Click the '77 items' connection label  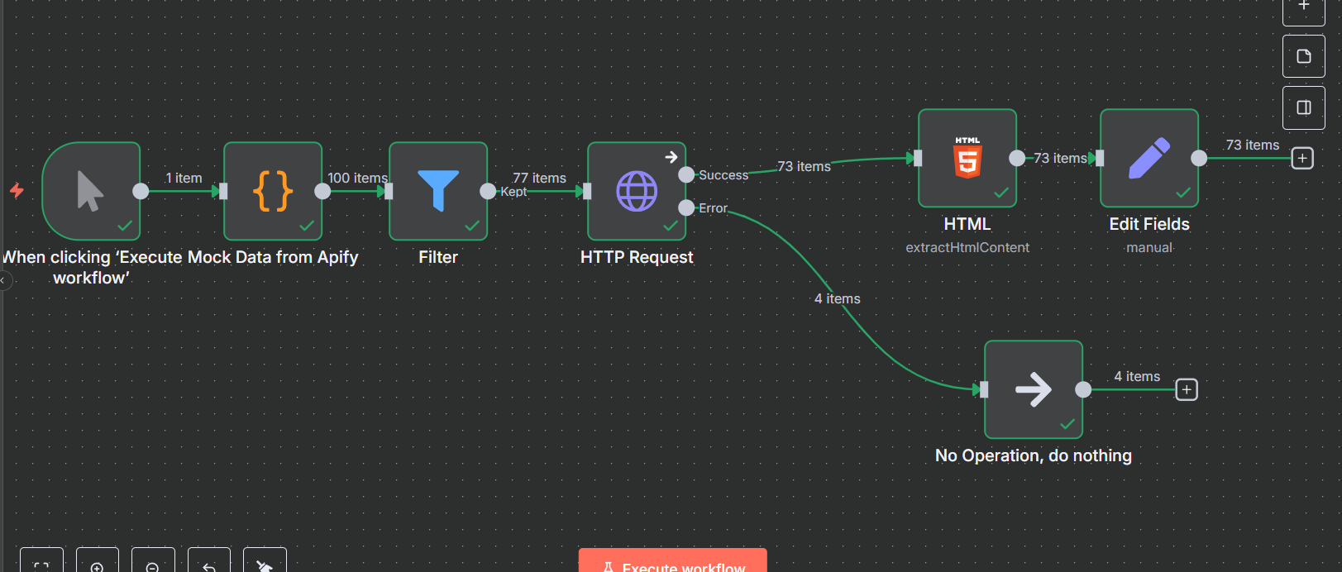[x=539, y=178]
